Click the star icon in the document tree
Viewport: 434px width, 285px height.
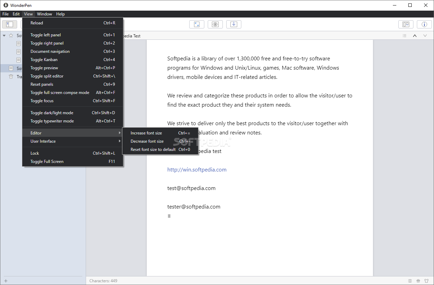(11, 35)
